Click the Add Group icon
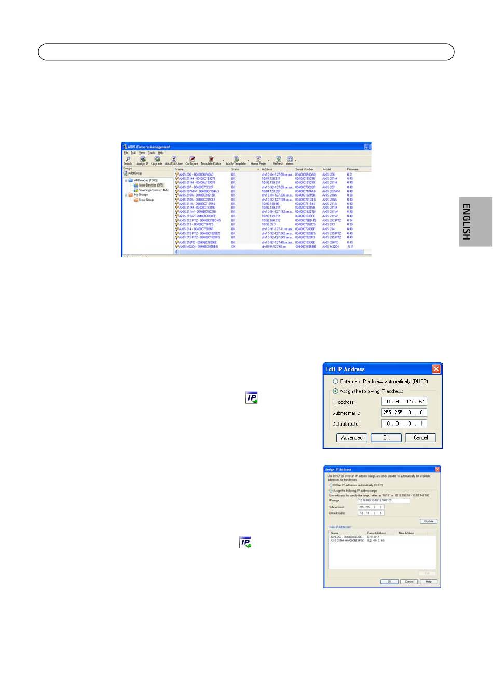 click(x=126, y=174)
